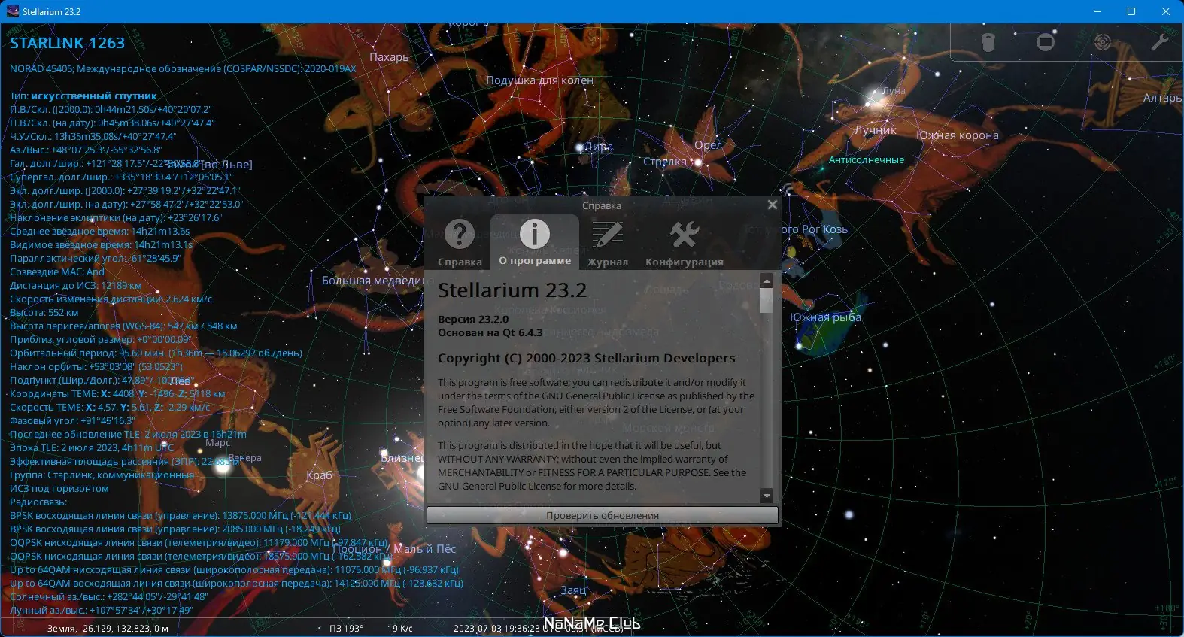Click the "Дистанция до ИСЗ: 12189 км" line
This screenshot has width=1184, height=637.
pyautogui.click(x=75, y=285)
